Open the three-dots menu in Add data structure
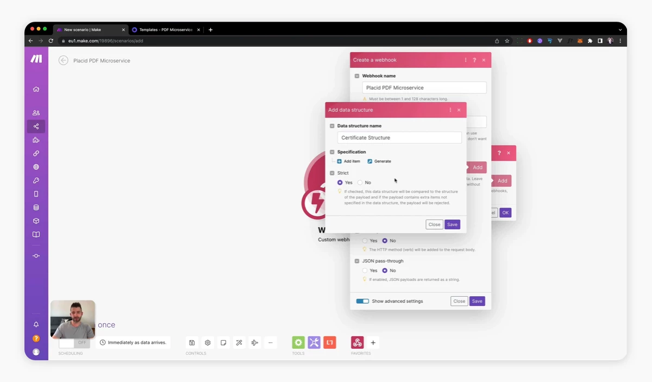 (450, 110)
